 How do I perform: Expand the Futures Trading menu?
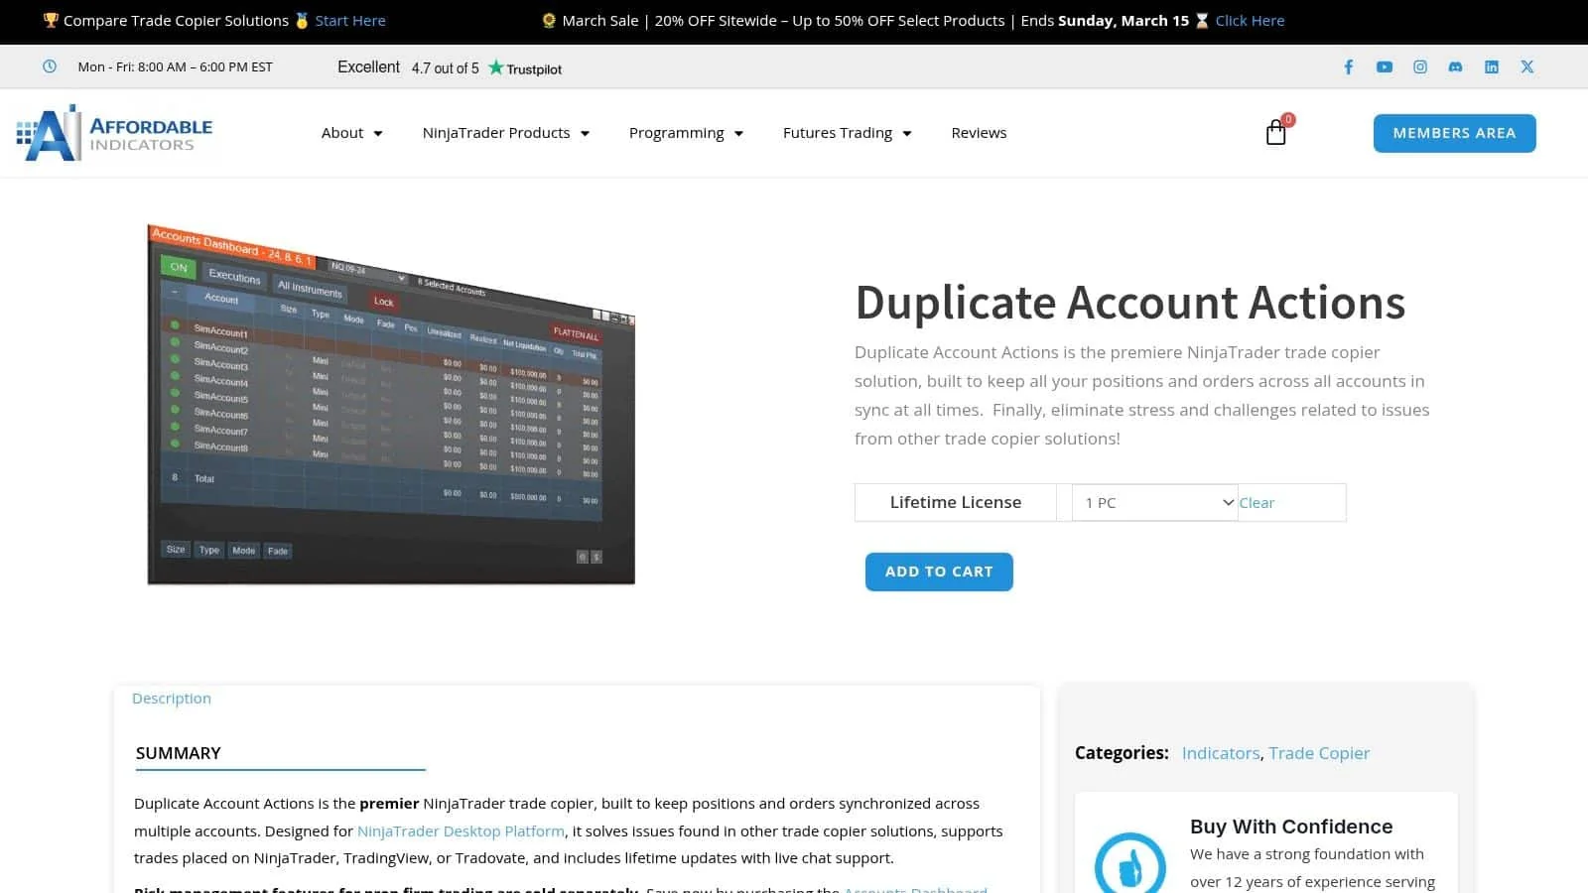(847, 133)
